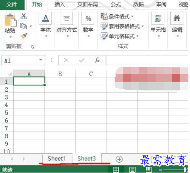Switch to Normal view status bar icon
Screen dimensions: 190x173
116,170
